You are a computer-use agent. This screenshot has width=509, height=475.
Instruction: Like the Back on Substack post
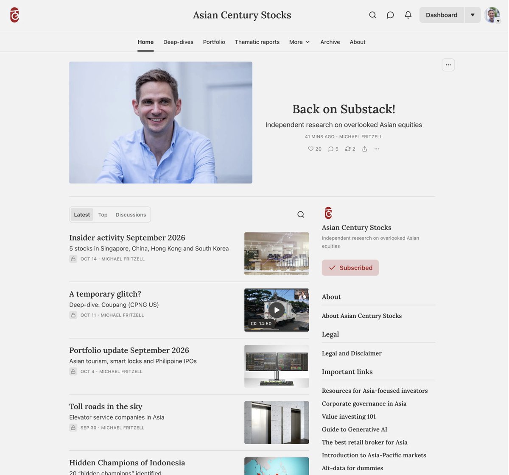point(315,149)
